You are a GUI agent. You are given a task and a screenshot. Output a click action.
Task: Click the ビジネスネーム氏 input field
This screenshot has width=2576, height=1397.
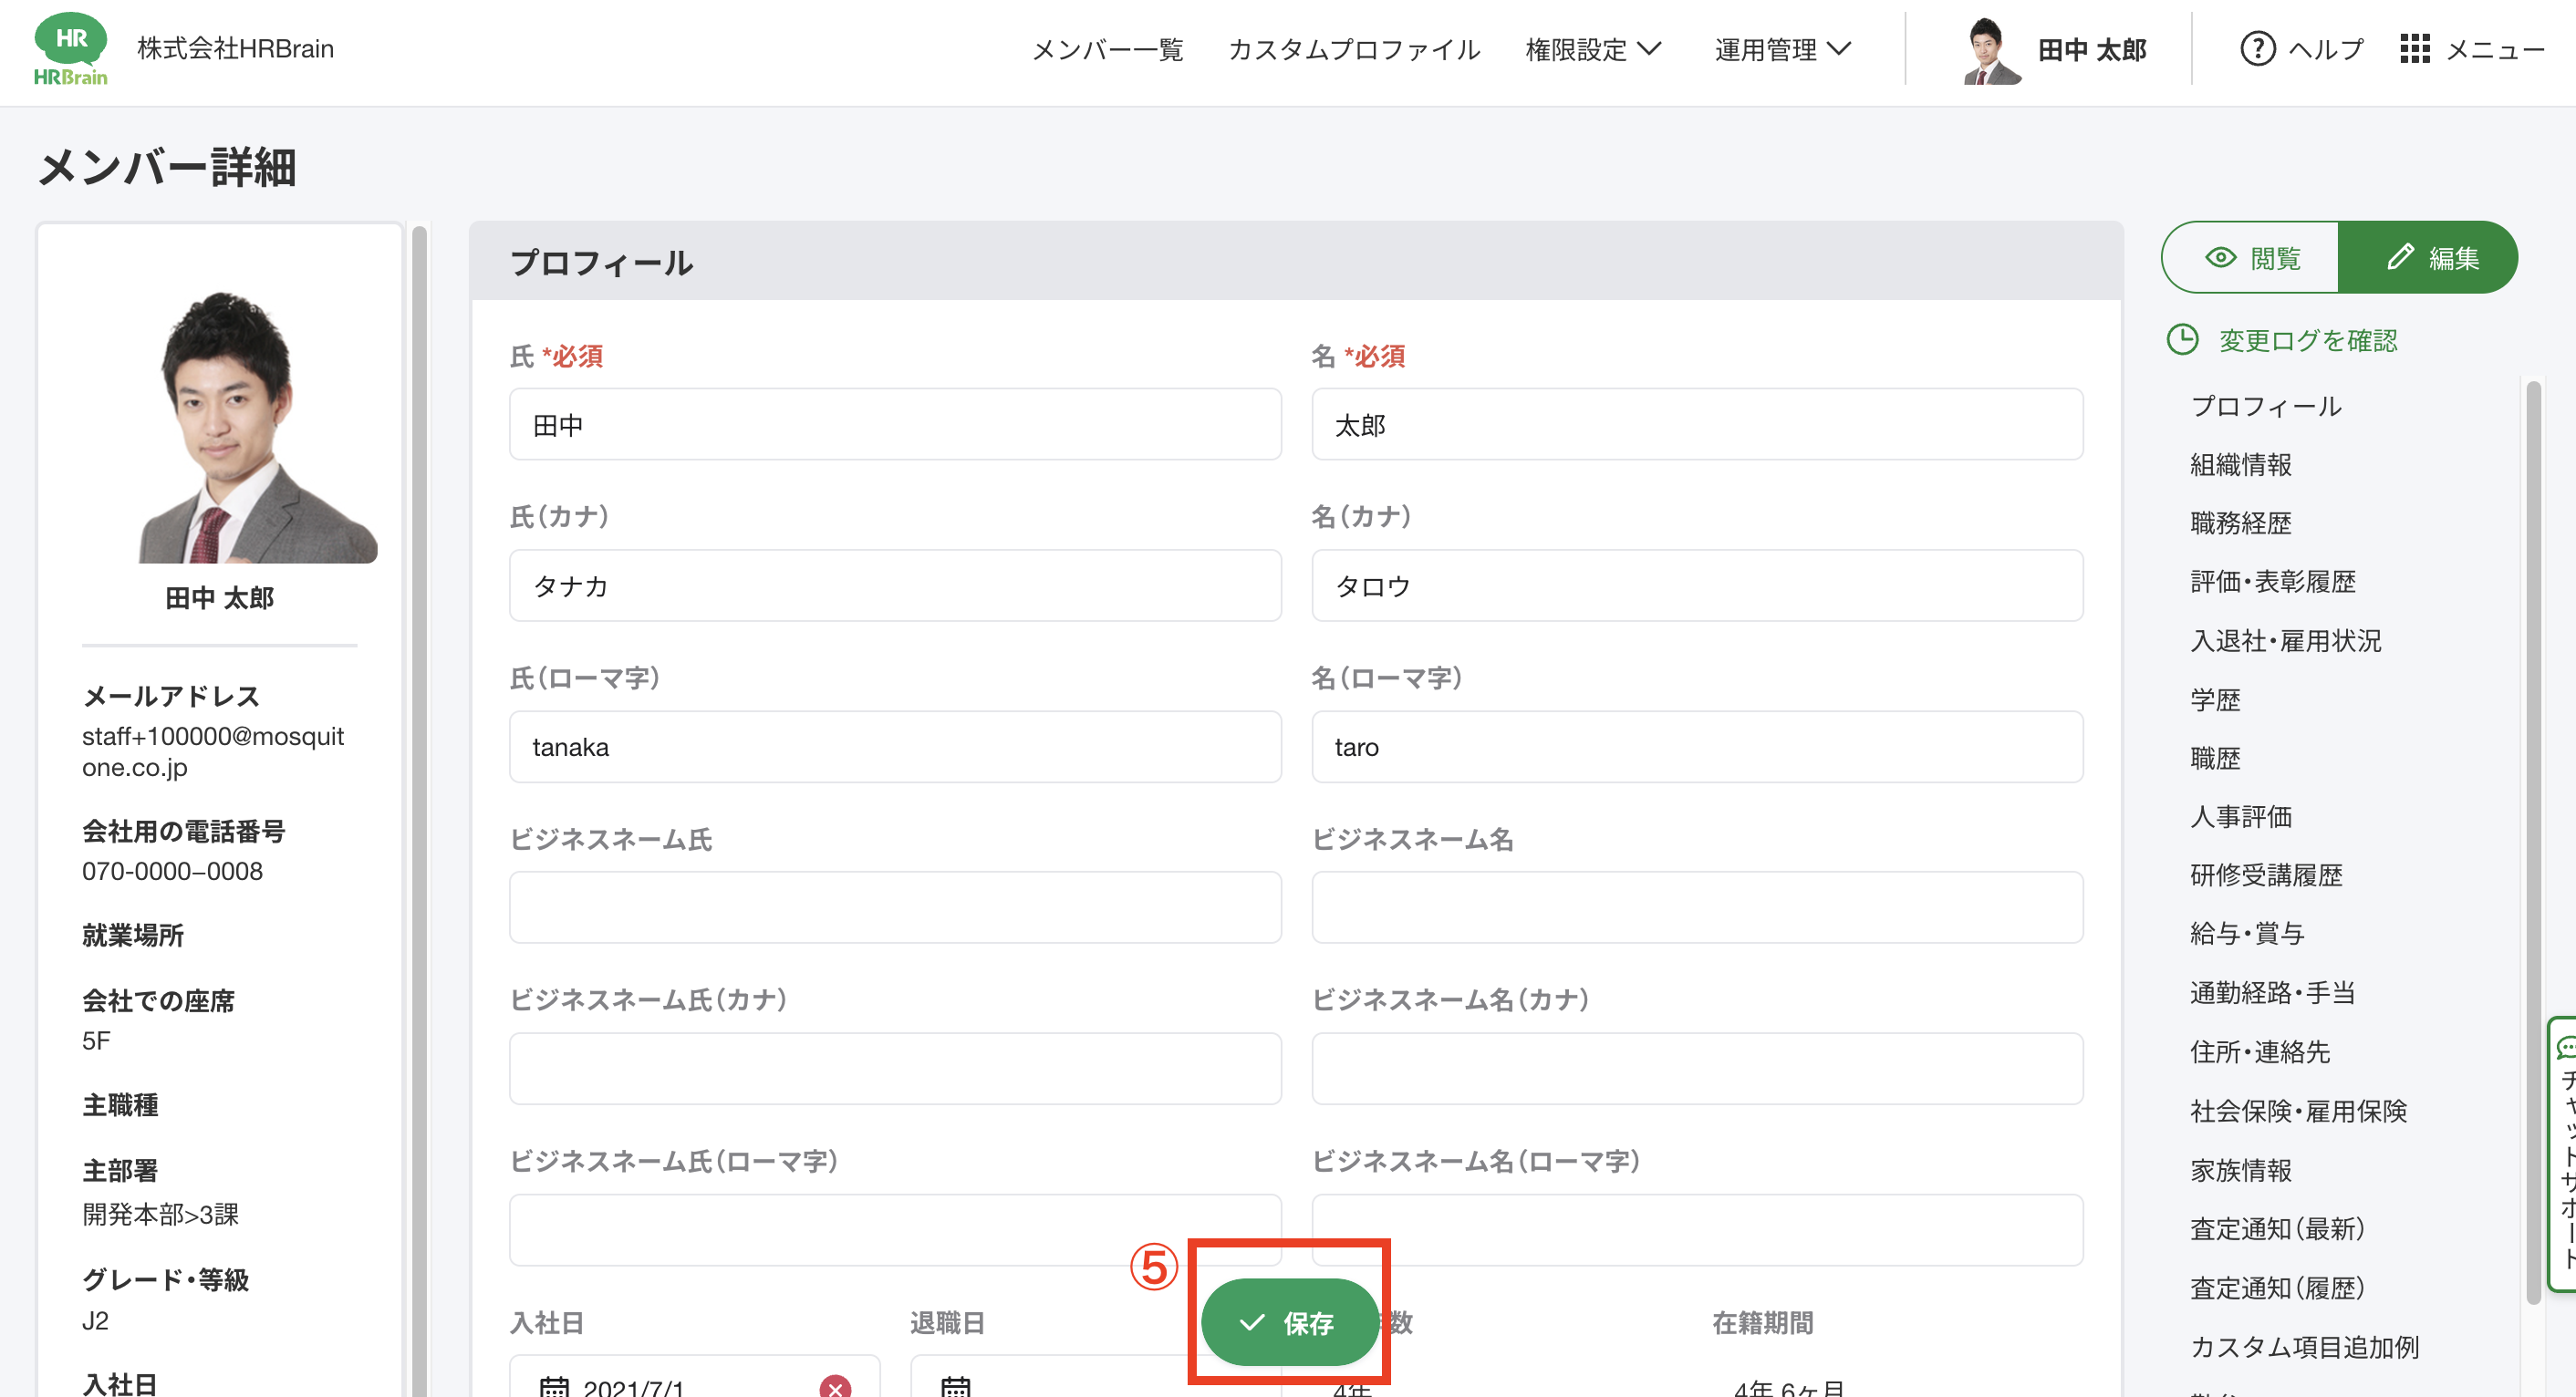pyautogui.click(x=894, y=907)
